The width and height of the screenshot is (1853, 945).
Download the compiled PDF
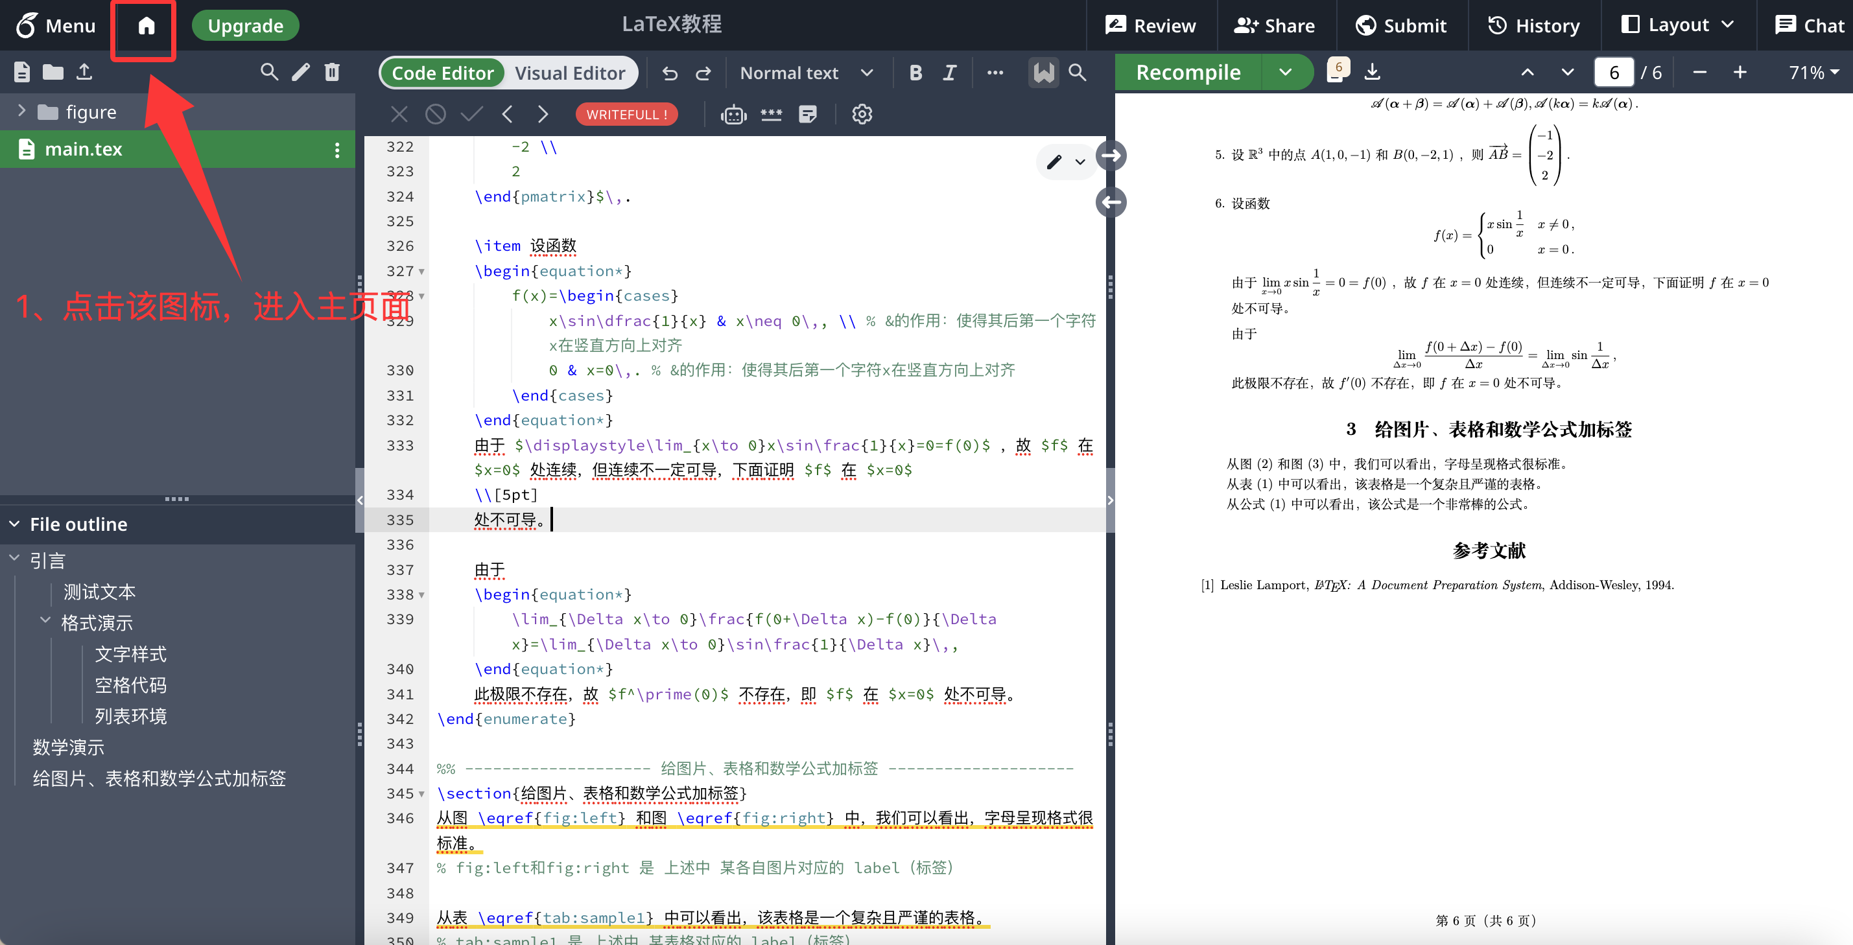(1373, 72)
